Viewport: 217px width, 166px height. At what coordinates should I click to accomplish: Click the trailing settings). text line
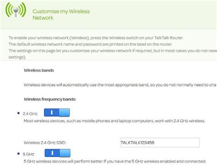tap(17, 57)
